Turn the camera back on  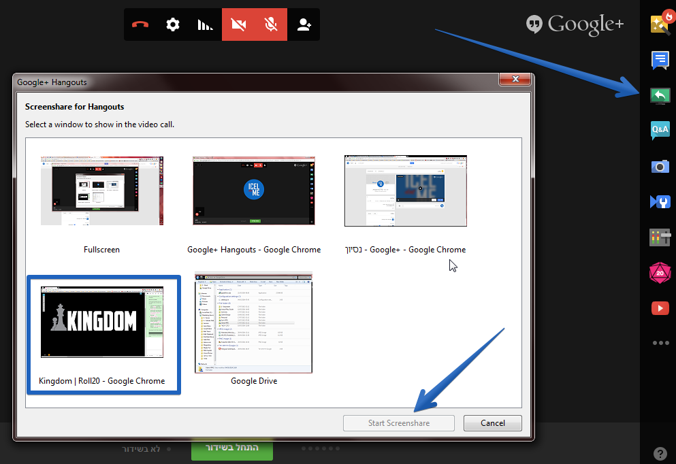[238, 24]
